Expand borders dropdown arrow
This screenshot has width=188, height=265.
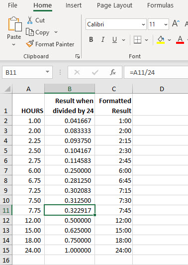[147, 40]
